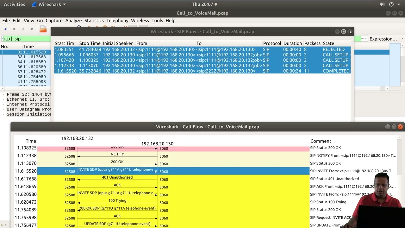Image resolution: width=405 pixels, height=228 pixels.
Task: Open the Edit menu
Action: tap(17, 21)
